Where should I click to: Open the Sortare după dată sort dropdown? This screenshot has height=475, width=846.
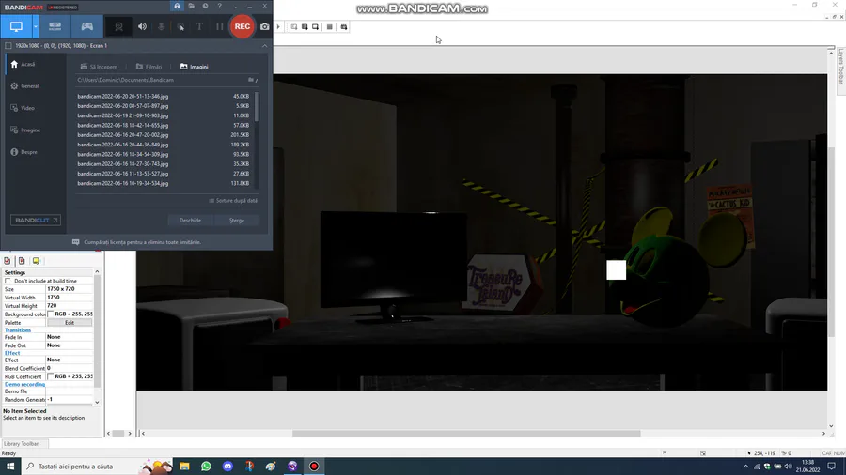(233, 201)
